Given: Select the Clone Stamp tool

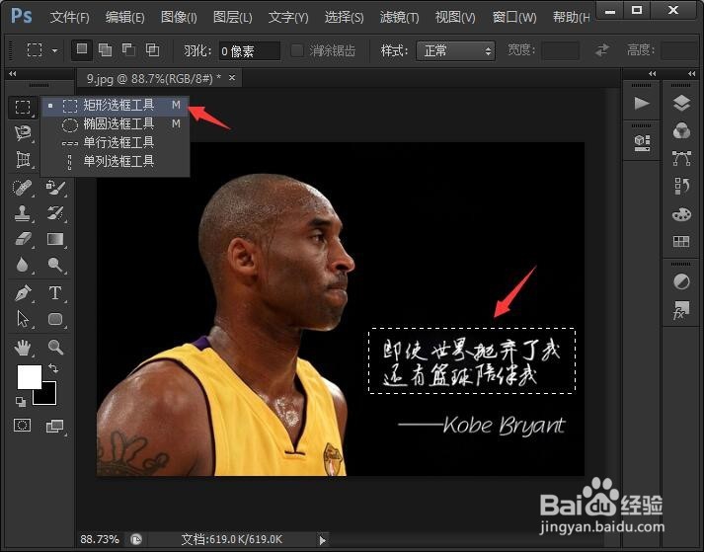Looking at the screenshot, I should (x=23, y=213).
